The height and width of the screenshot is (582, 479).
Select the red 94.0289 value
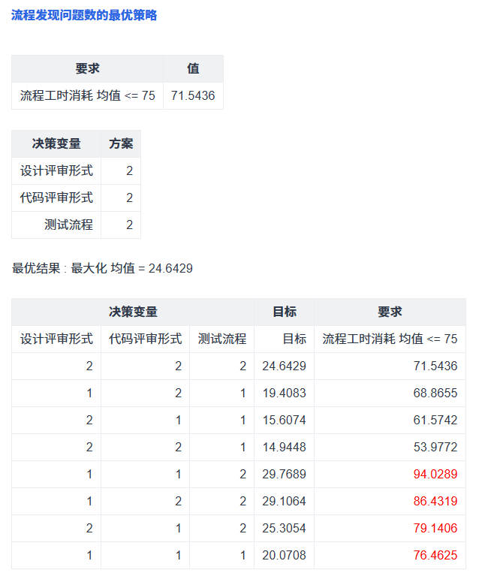coord(435,474)
